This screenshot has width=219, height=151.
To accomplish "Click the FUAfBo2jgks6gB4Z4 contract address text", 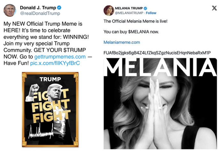I will coord(157,53).
